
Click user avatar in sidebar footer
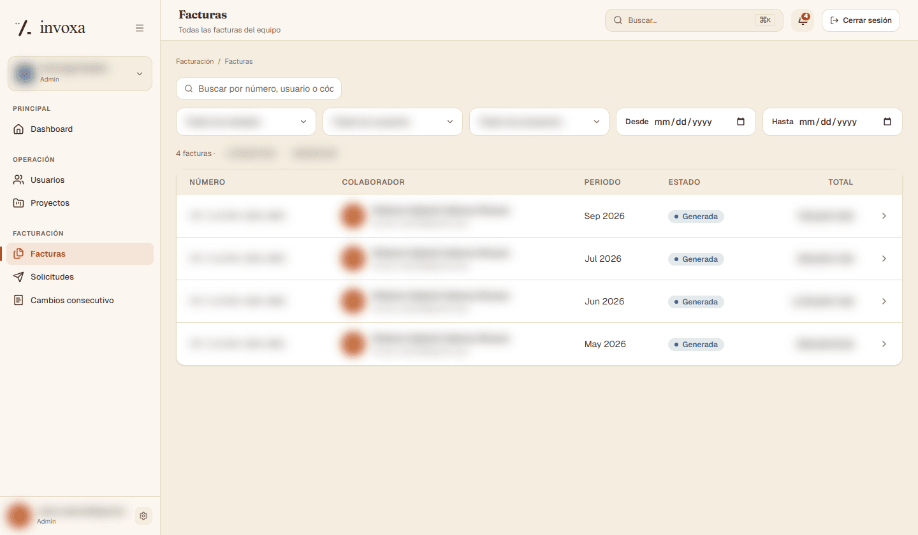[x=19, y=516]
